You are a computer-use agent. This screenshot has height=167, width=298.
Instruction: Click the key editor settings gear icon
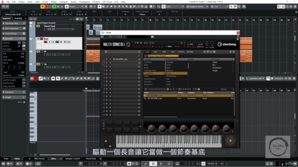pyautogui.click(x=294, y=78)
